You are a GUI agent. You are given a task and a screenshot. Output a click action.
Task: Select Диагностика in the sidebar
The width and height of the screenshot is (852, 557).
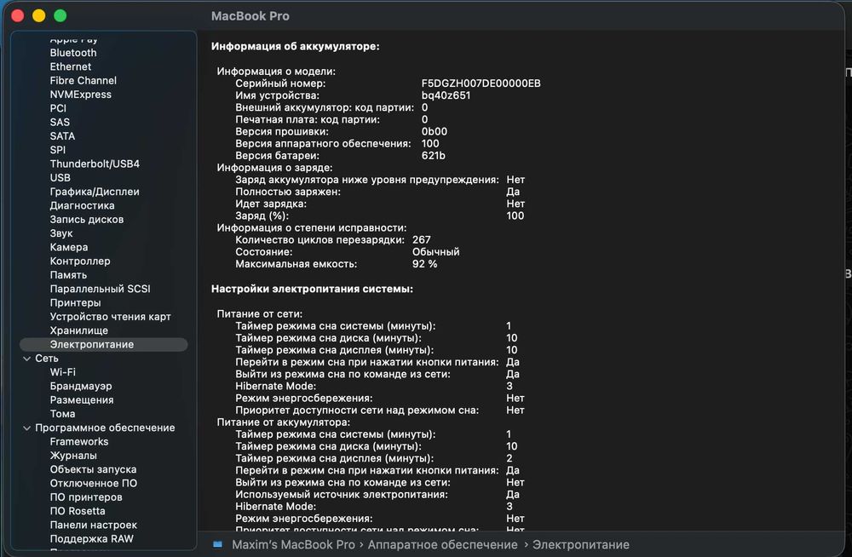[x=82, y=205]
